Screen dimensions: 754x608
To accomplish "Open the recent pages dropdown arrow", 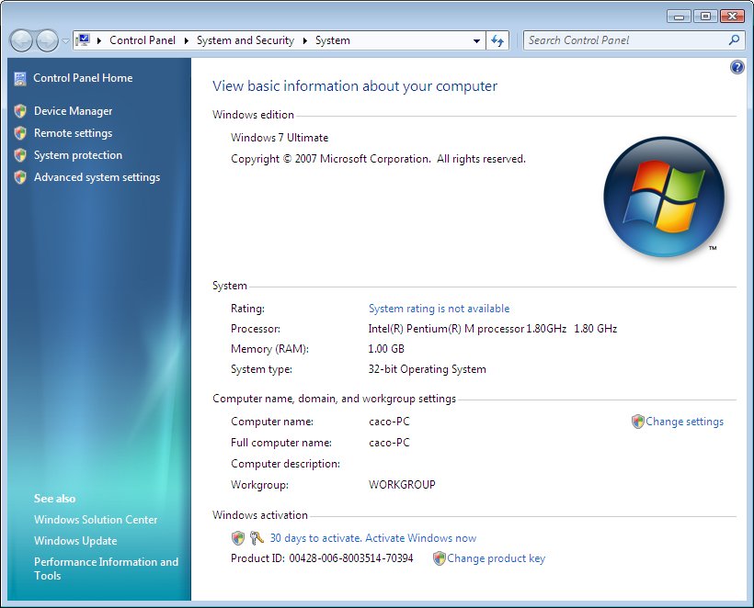I will point(66,41).
